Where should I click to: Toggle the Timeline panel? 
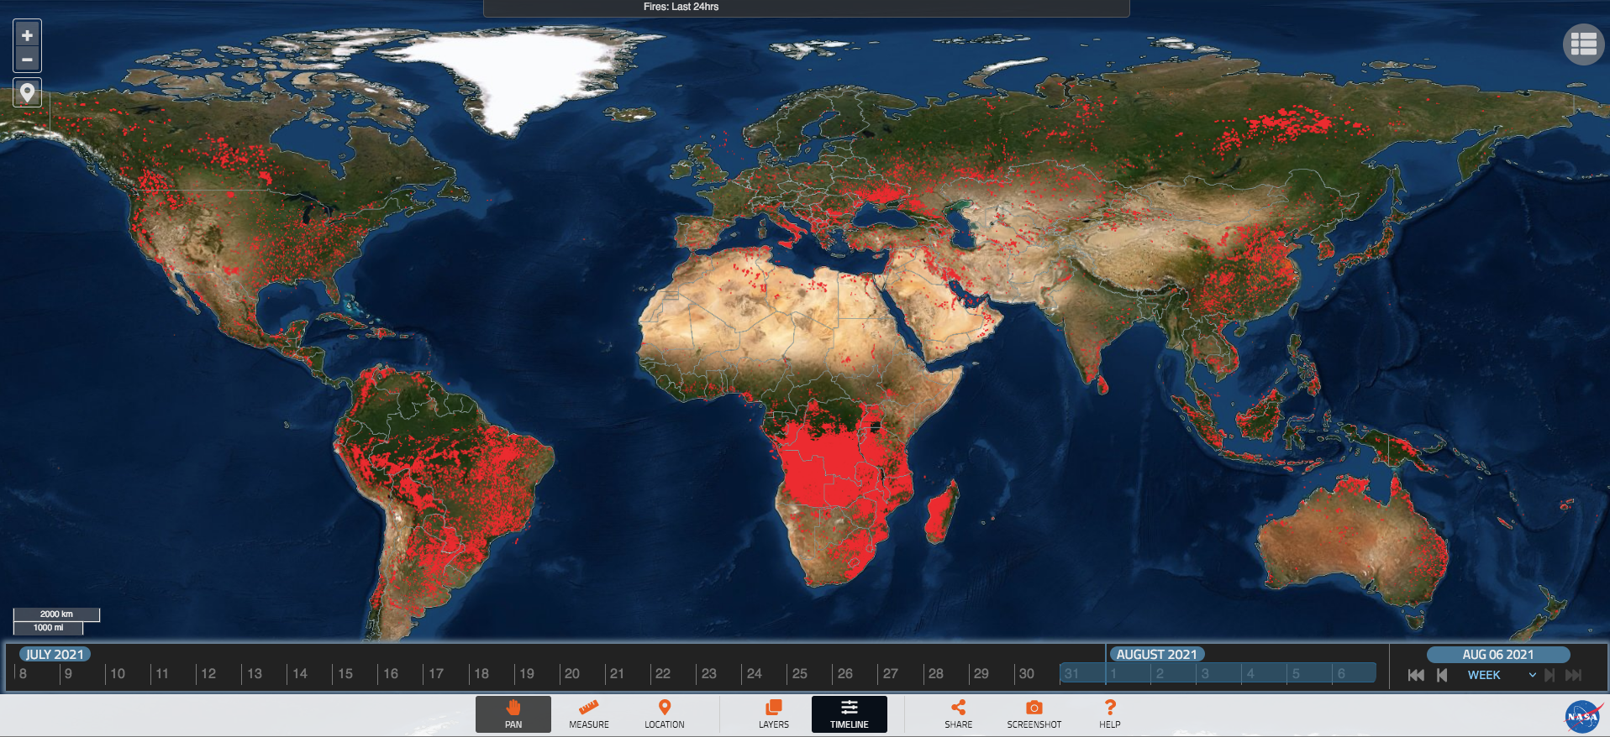pyautogui.click(x=850, y=714)
